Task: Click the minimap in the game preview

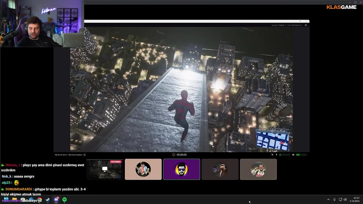Action: (x=273, y=140)
